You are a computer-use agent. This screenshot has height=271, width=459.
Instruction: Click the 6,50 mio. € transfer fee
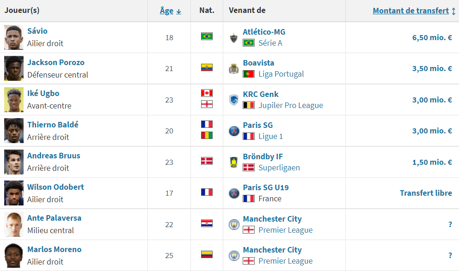click(x=432, y=37)
